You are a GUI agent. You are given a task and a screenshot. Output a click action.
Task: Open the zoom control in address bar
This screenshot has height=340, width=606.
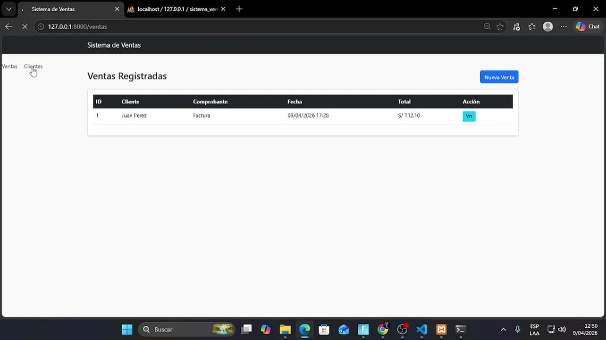[x=487, y=26]
